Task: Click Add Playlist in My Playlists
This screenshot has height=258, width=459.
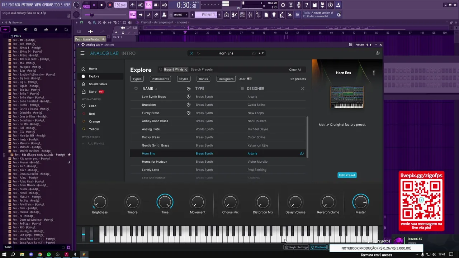Action: point(96,144)
